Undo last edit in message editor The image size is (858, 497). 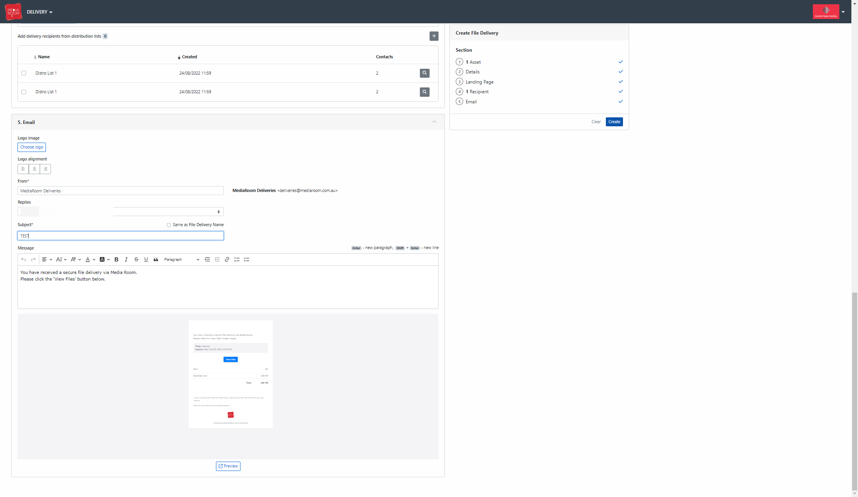pos(23,260)
